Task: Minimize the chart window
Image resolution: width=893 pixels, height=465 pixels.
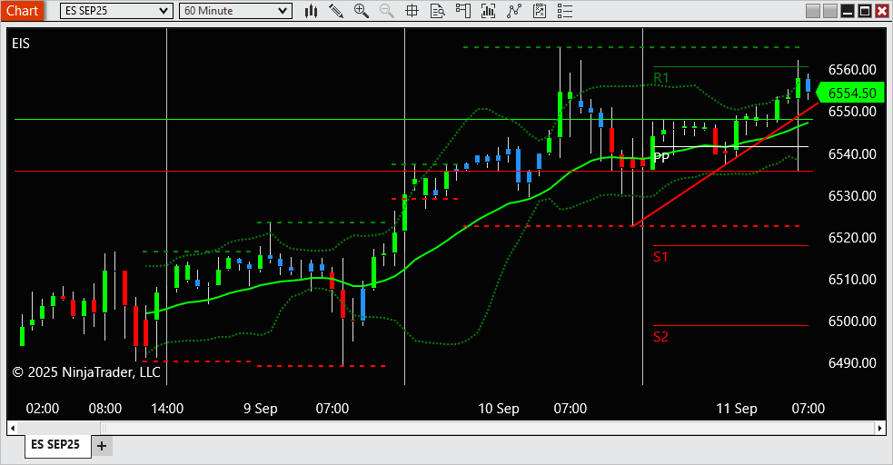Action: click(x=848, y=11)
